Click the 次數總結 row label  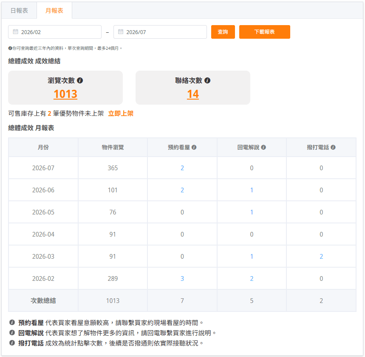point(43,300)
